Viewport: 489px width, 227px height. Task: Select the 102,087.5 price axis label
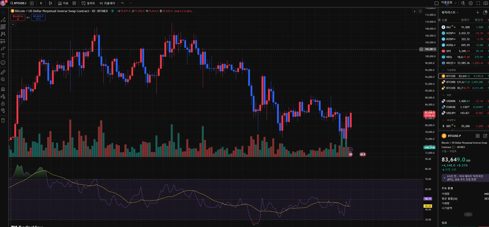point(430,49)
